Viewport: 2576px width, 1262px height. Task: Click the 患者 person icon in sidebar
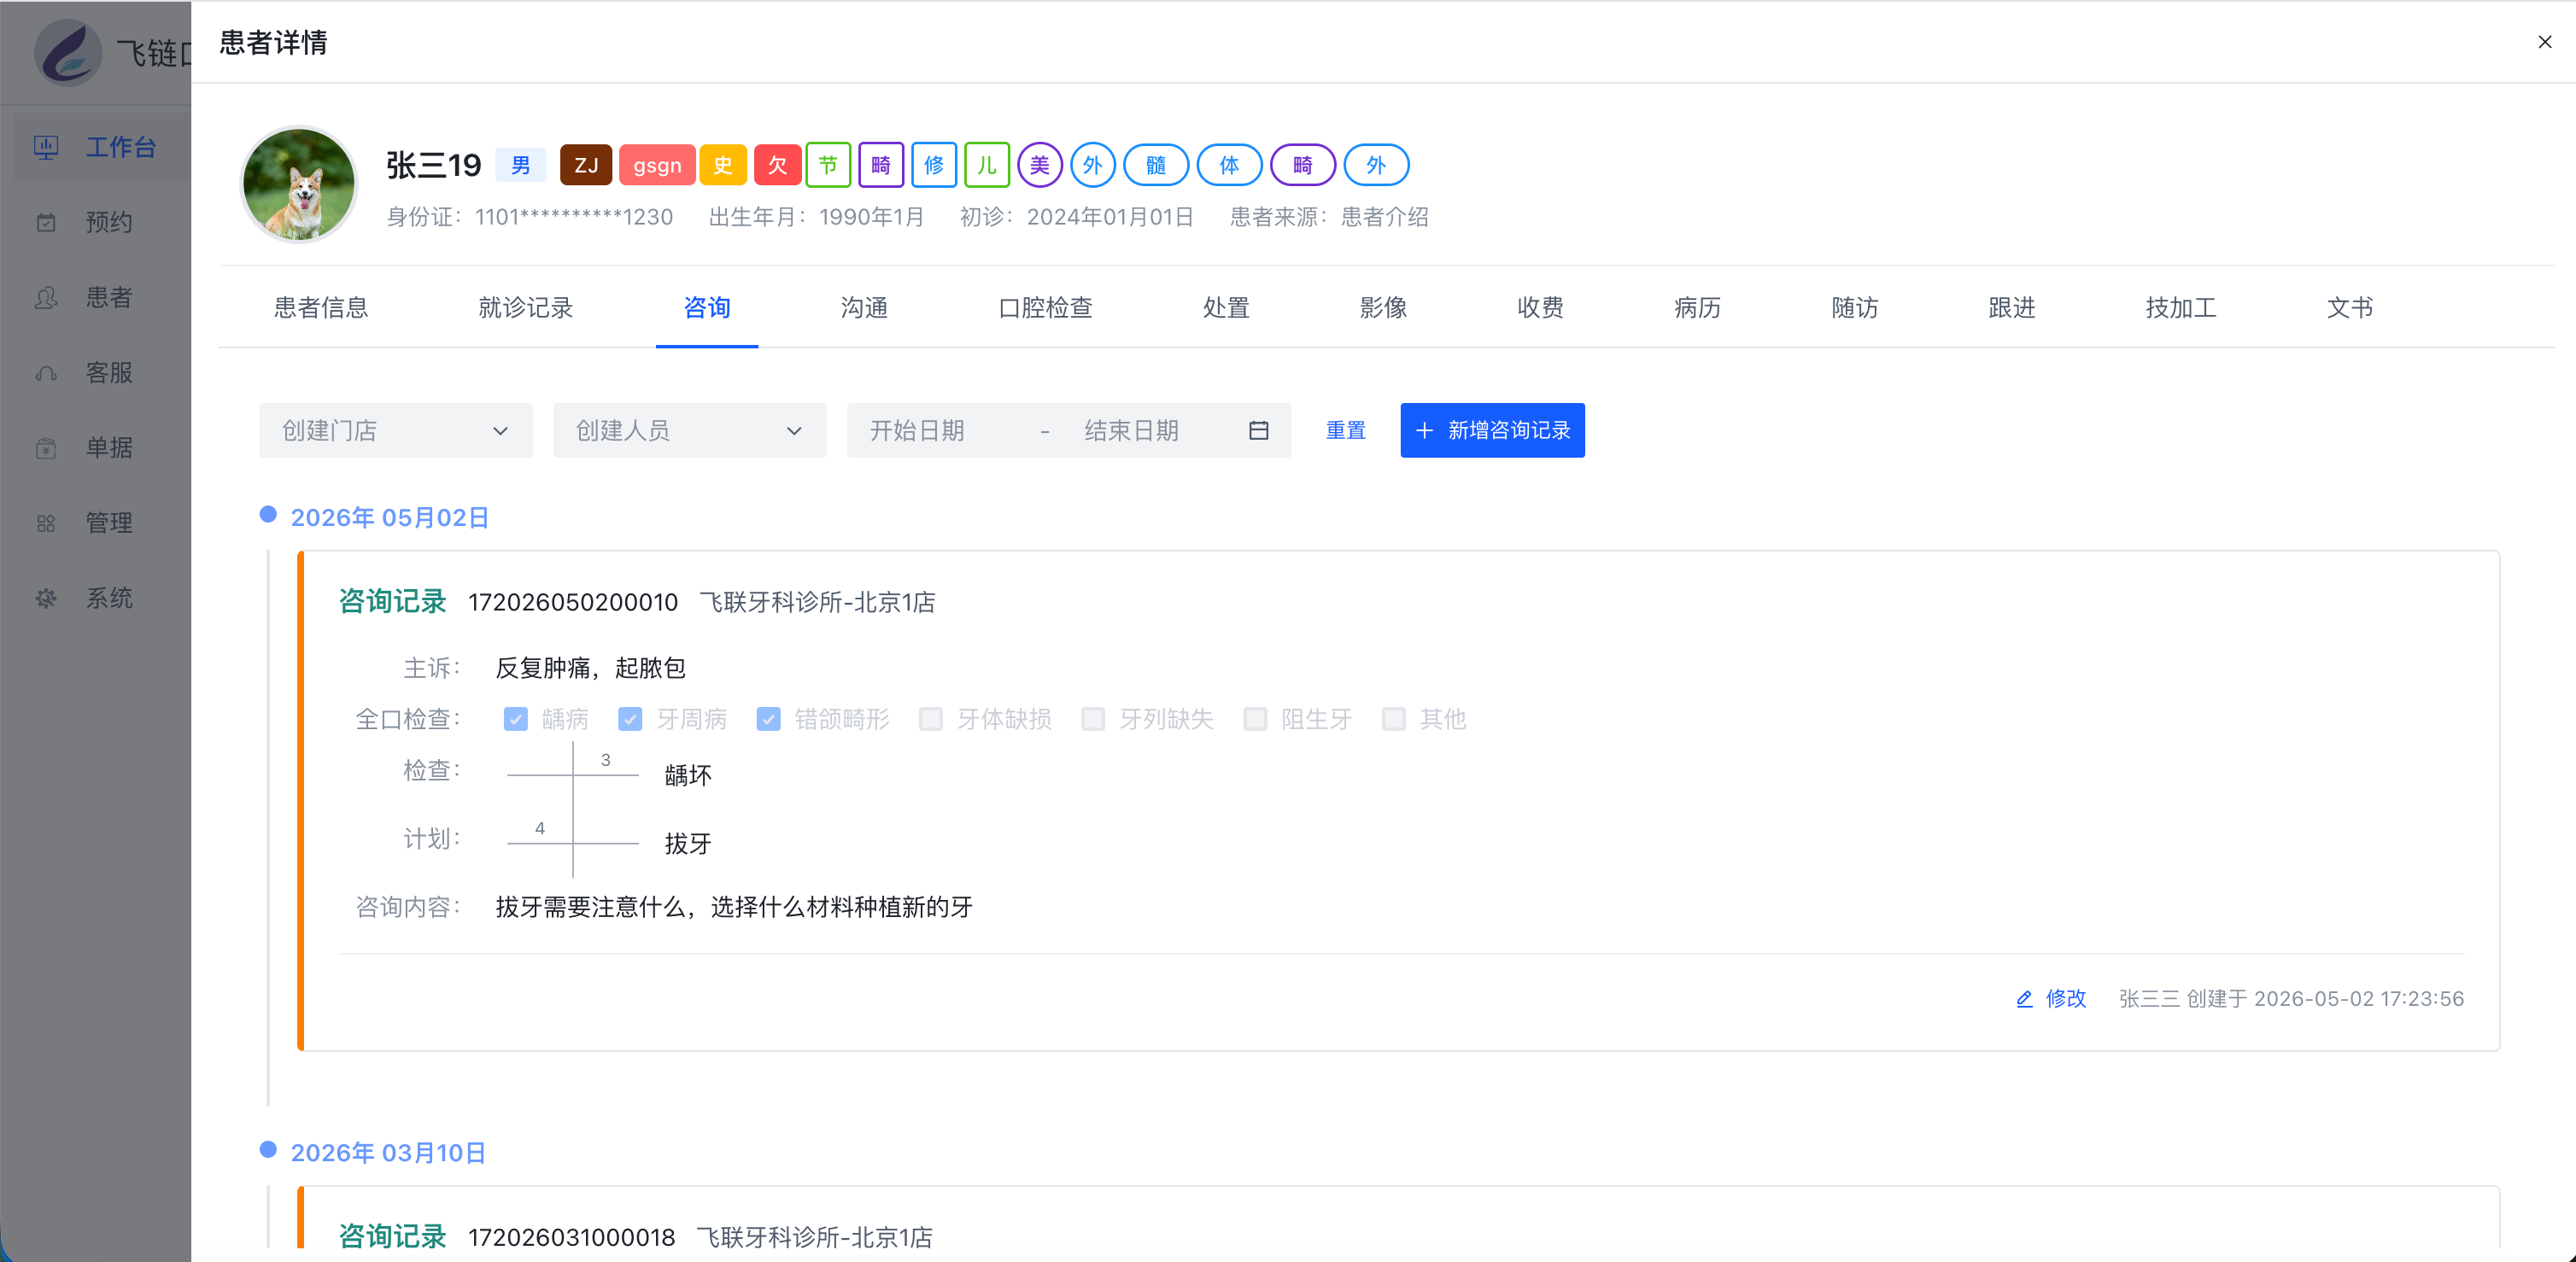[46, 298]
